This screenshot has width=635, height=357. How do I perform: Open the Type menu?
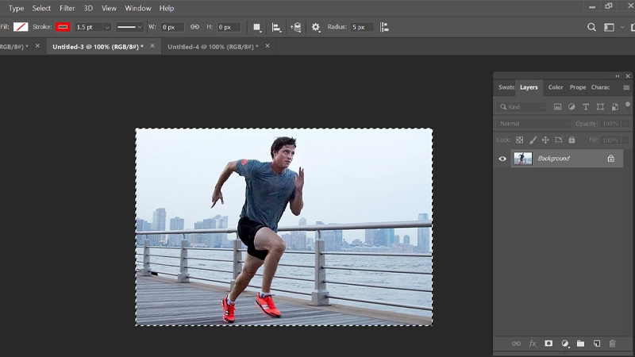point(16,8)
